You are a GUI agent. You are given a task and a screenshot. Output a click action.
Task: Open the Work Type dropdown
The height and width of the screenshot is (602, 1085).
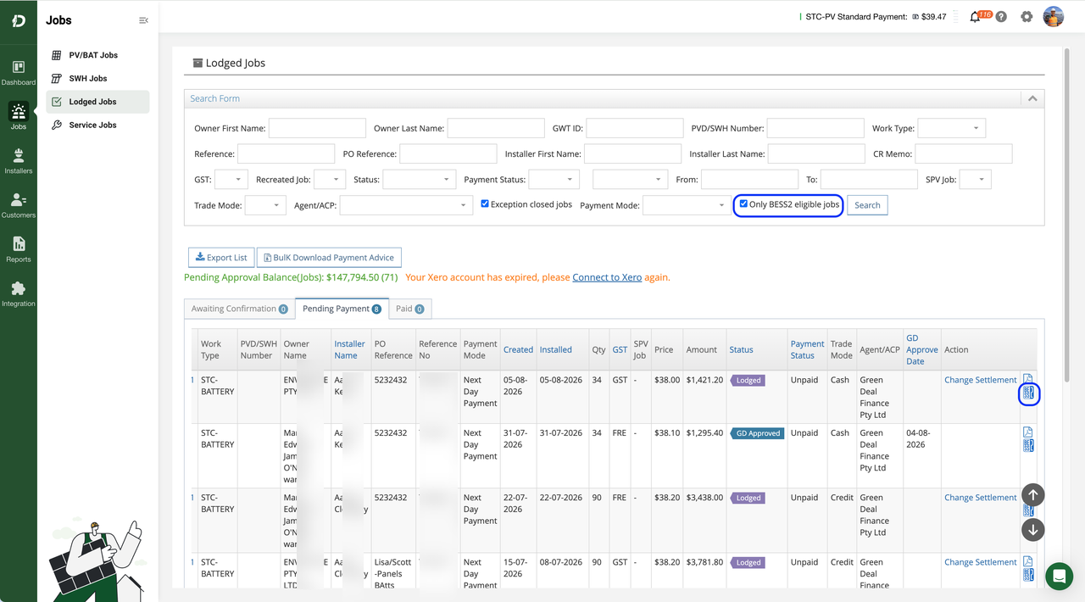click(x=951, y=129)
